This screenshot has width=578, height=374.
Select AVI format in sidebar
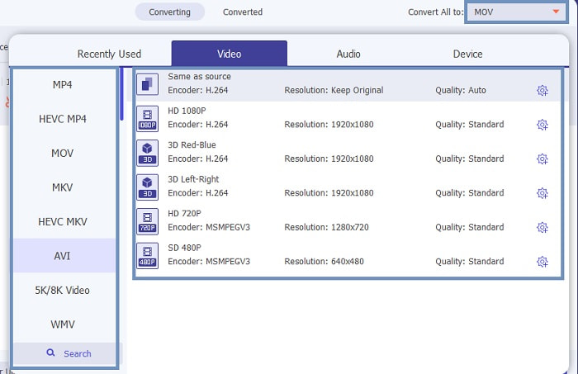coord(62,256)
